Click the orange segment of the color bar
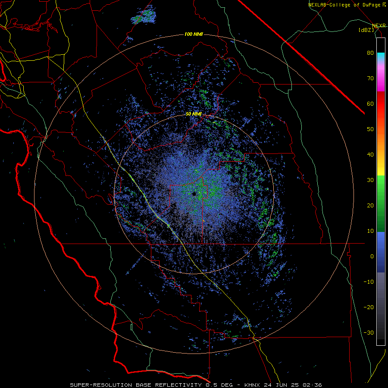 381,141
